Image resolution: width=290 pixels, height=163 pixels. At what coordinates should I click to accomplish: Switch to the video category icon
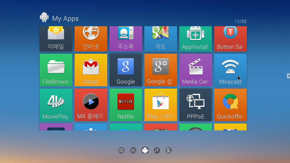tap(121, 151)
